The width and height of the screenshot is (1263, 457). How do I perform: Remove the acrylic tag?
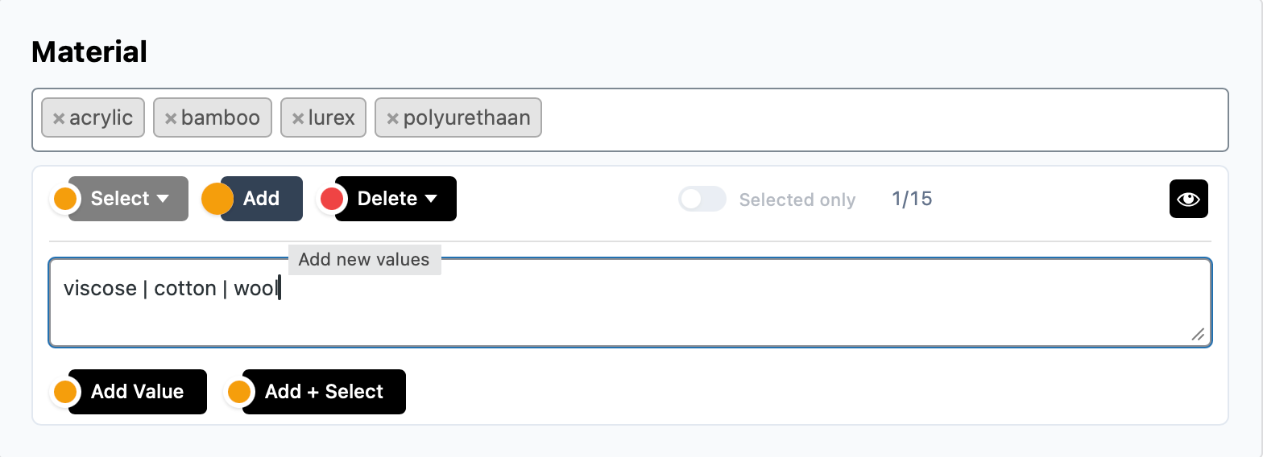[59, 119]
